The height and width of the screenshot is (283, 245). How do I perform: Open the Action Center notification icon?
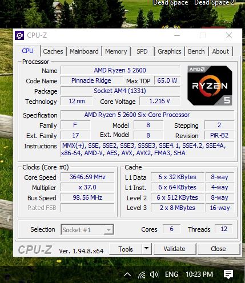228,274
